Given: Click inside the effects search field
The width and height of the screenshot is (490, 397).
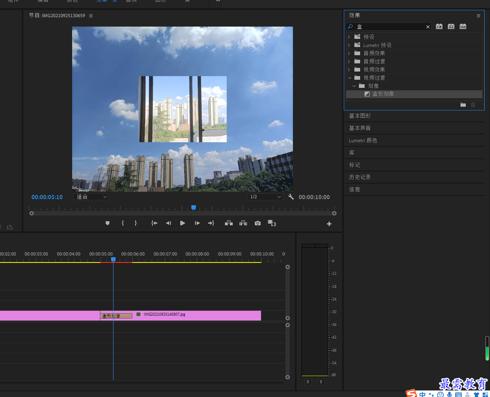Looking at the screenshot, I should (x=388, y=27).
